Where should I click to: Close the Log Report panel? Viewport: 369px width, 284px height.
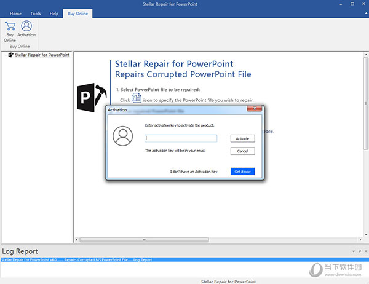coord(366,251)
